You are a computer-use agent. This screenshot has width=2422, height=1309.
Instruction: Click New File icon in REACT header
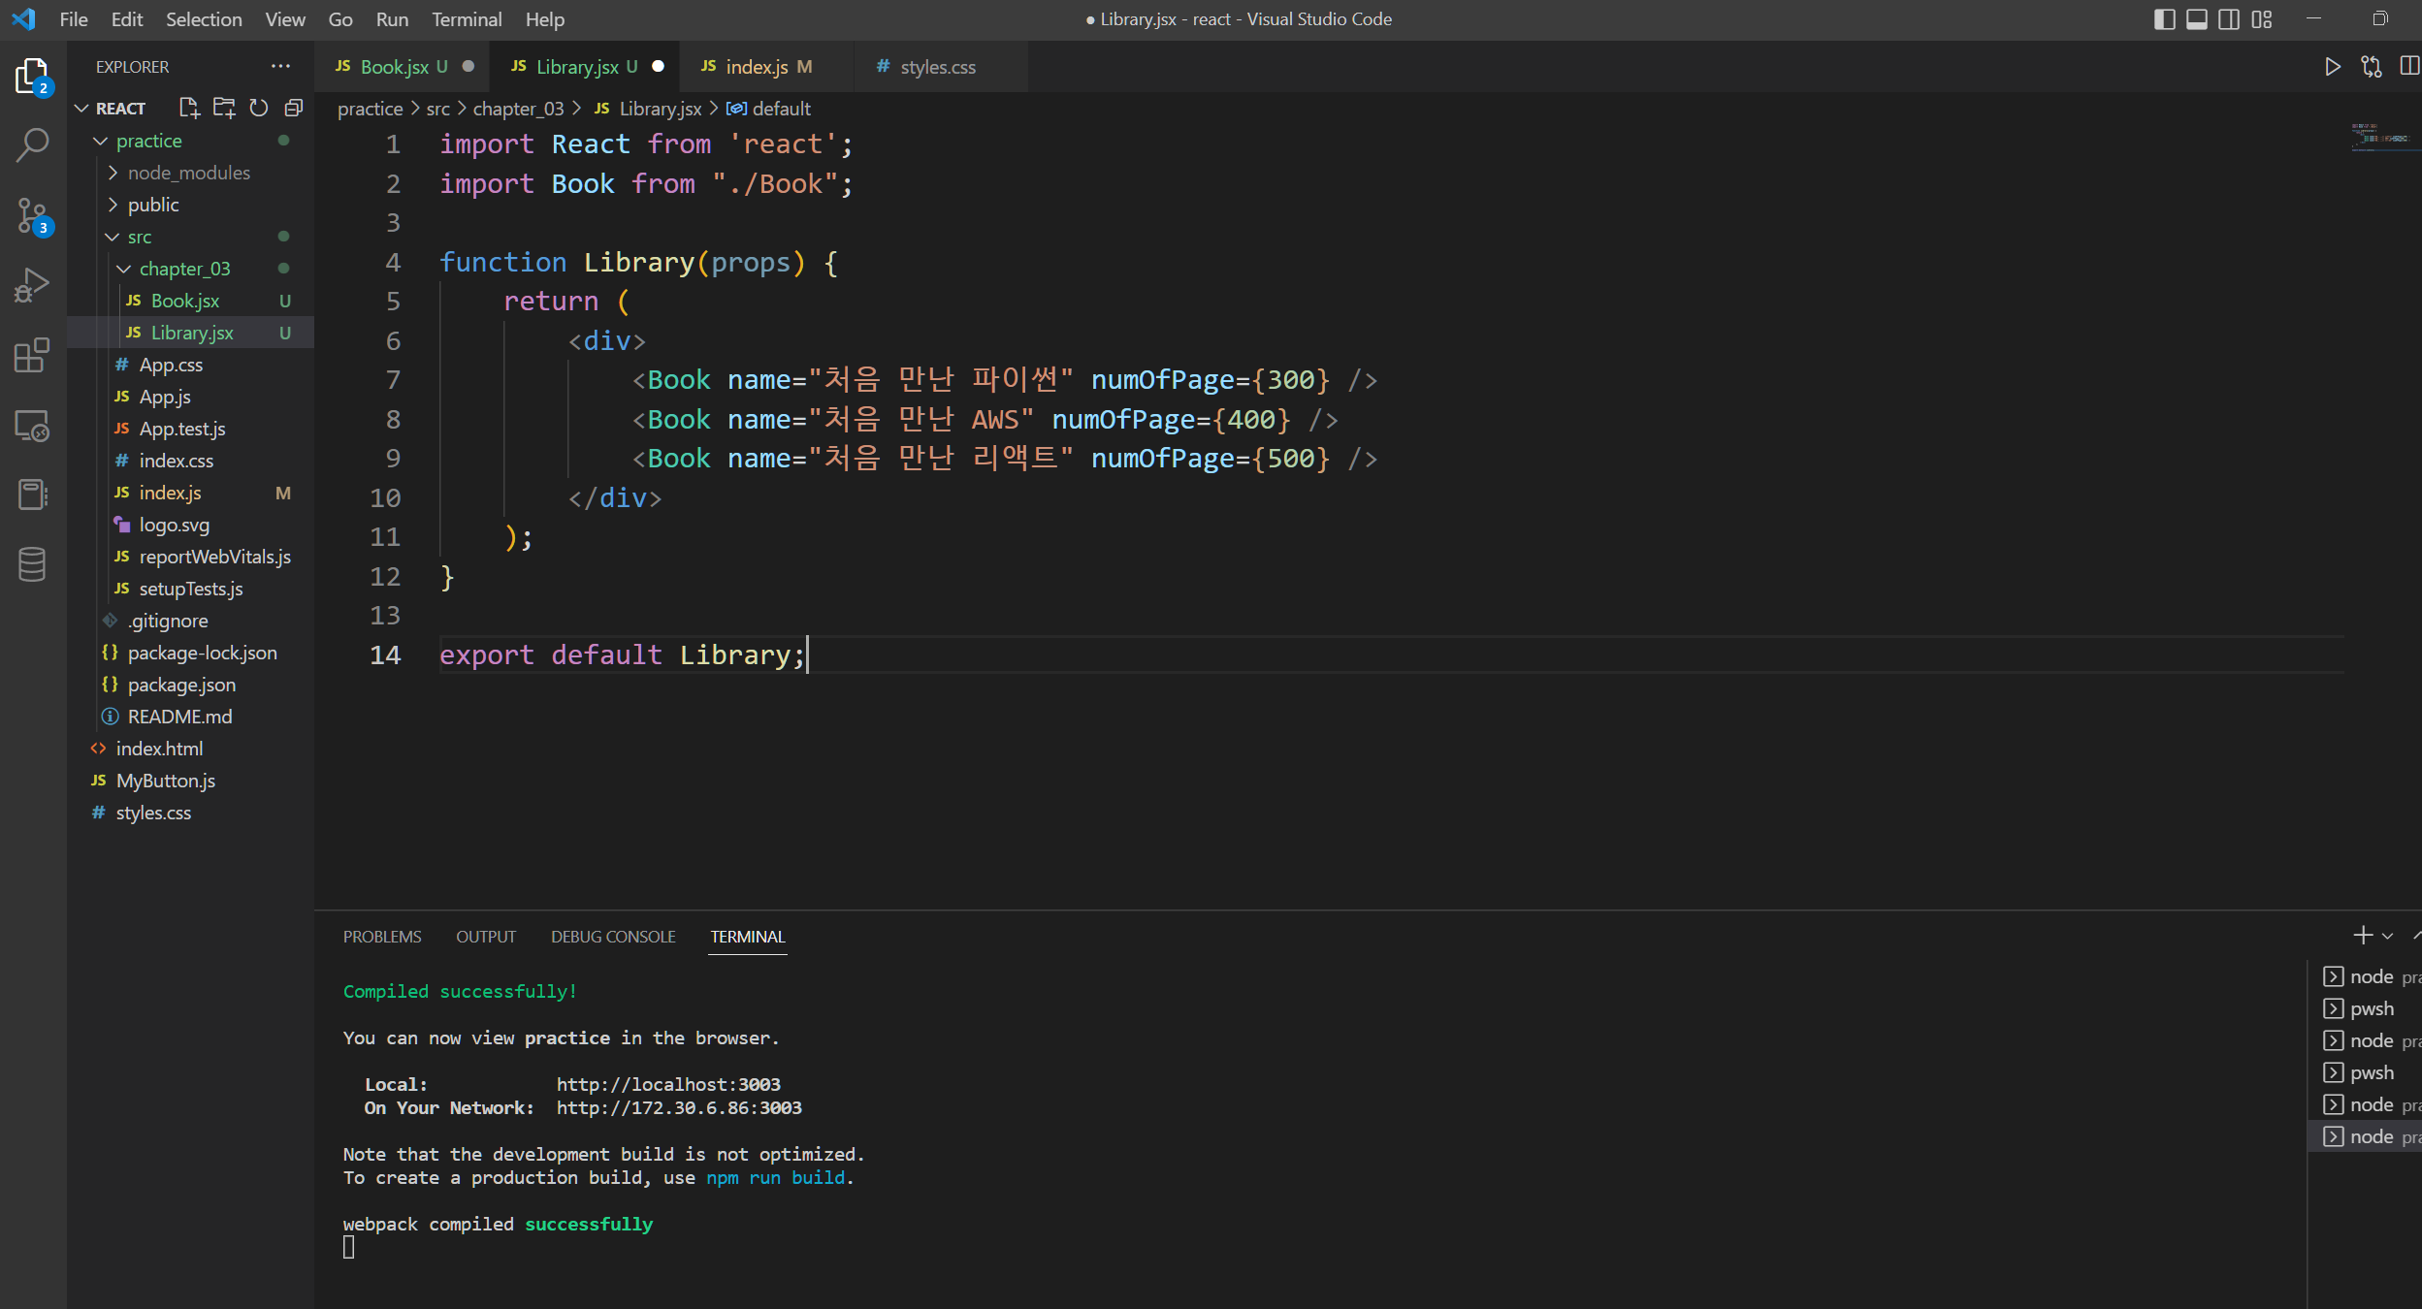point(189,108)
